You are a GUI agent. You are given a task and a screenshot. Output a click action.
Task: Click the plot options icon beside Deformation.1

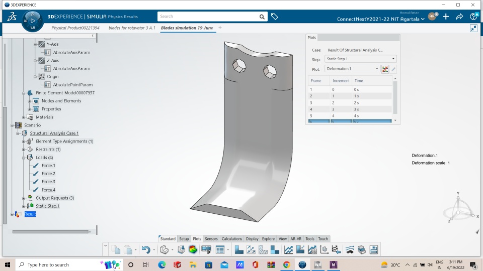[x=385, y=69]
